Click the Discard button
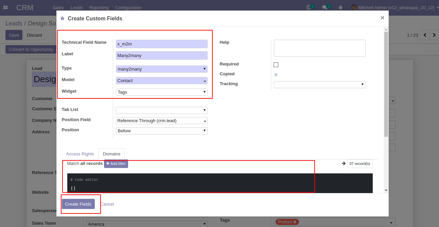This screenshot has width=439, height=227. 34,35
